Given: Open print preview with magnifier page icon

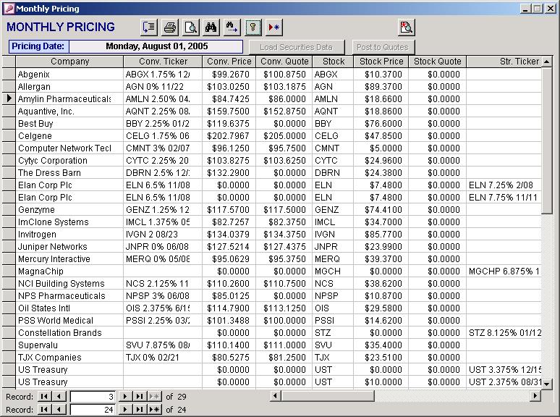Looking at the screenshot, I should pos(191,28).
